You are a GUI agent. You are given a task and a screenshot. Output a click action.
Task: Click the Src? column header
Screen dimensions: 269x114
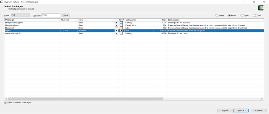click(x=122, y=20)
